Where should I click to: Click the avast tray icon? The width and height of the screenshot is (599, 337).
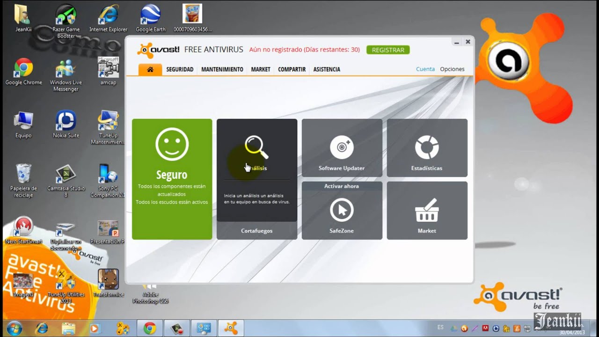[x=464, y=329]
